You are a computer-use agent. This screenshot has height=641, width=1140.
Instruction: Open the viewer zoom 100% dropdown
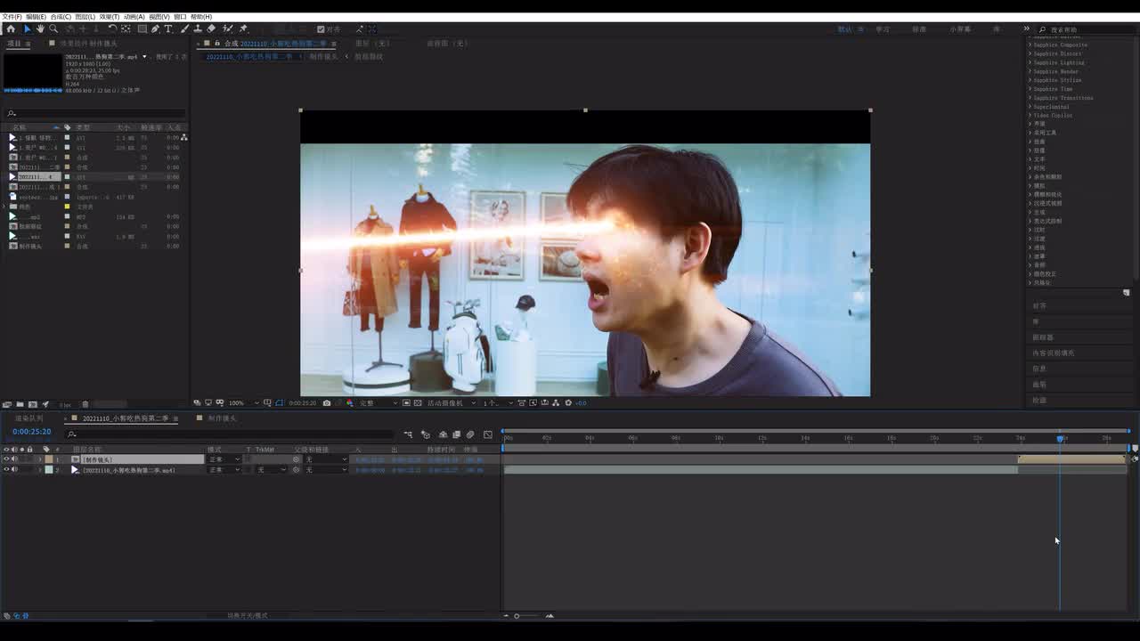pyautogui.click(x=239, y=403)
